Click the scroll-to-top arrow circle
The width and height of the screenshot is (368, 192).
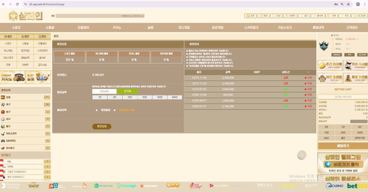pyautogui.click(x=302, y=155)
